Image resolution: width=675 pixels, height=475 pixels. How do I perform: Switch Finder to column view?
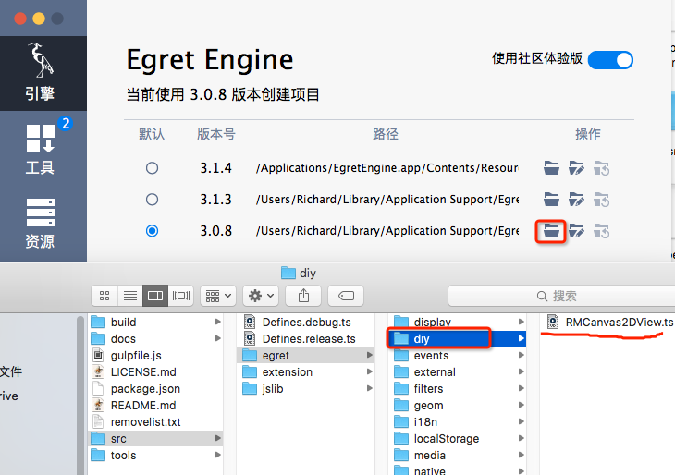pyautogui.click(x=155, y=296)
